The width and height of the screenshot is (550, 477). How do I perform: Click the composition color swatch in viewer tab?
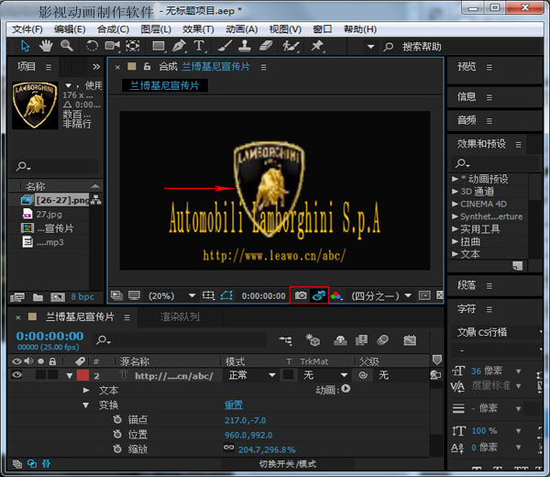(x=132, y=66)
